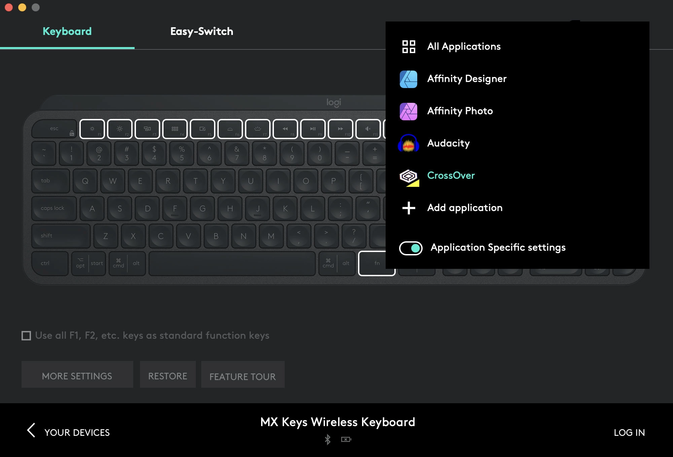Image resolution: width=673 pixels, height=457 pixels.
Task: Click the Affinity Designer app icon
Action: click(409, 79)
